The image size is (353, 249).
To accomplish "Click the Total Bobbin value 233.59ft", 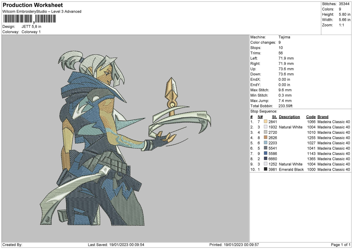I will [285, 106].
